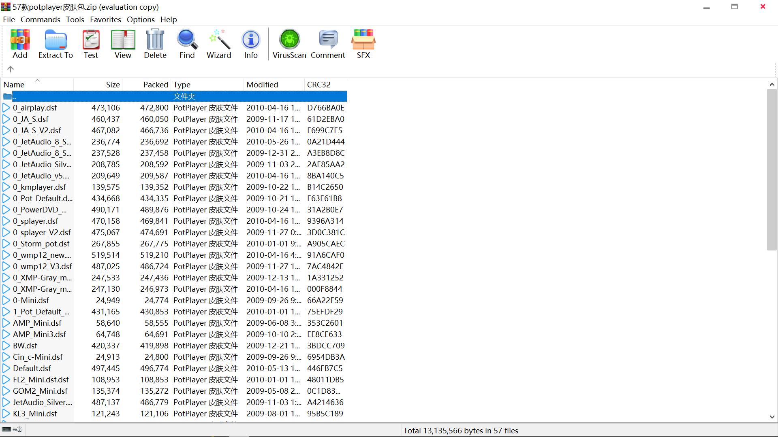Image resolution: width=778 pixels, height=437 pixels.
Task: Click CRC32 value D766BA0E
Action: point(326,108)
